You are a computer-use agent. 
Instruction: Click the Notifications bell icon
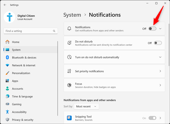pyautogui.click(x=69, y=29)
